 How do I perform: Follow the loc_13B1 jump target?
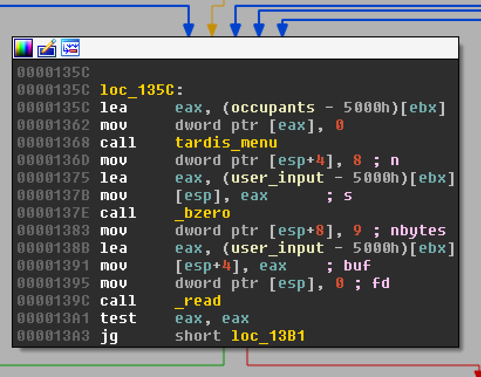[x=268, y=336]
